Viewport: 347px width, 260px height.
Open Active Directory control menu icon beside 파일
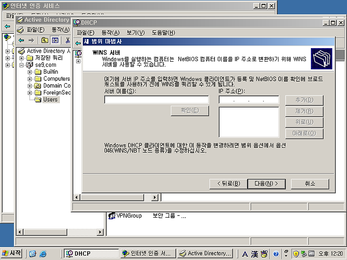click(x=21, y=30)
